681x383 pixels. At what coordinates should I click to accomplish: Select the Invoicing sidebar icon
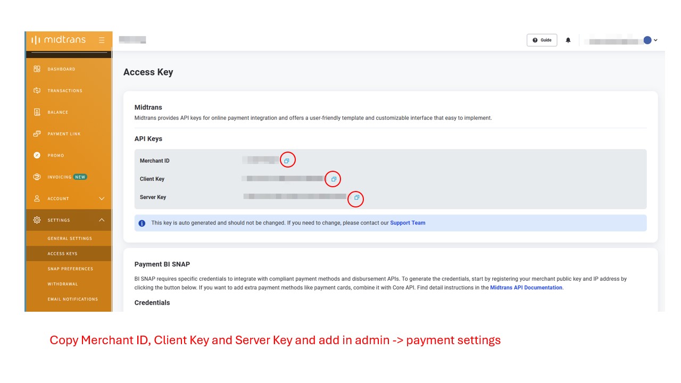pyautogui.click(x=36, y=177)
